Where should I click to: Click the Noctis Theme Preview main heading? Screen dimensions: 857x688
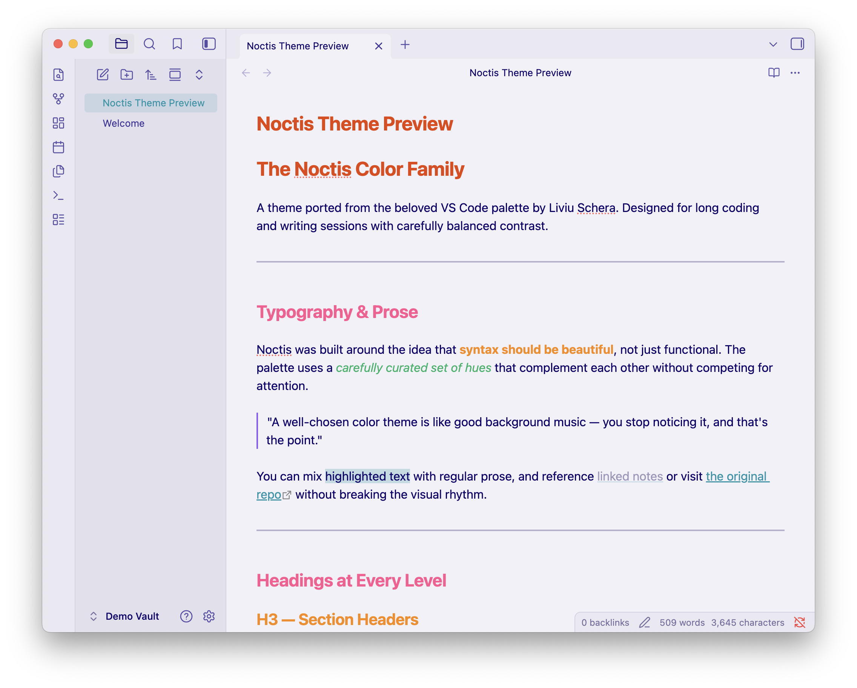(x=355, y=124)
